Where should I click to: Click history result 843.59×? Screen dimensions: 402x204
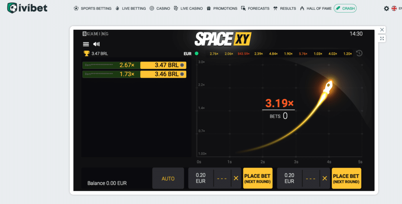(243, 54)
